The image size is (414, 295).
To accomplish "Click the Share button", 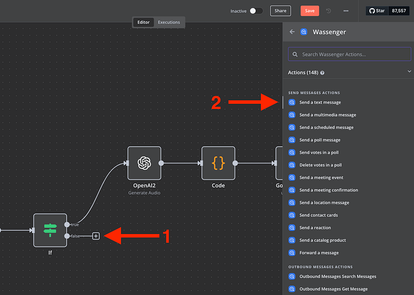I will click(x=280, y=11).
